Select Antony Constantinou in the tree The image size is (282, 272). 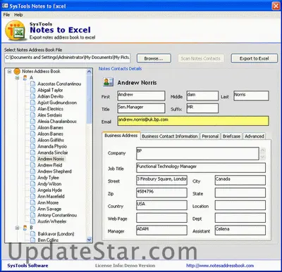[x=57, y=215]
